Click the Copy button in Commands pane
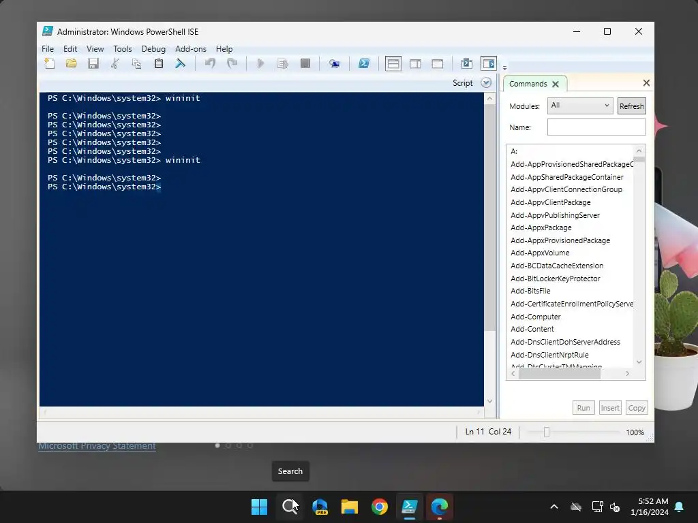 [x=637, y=408]
